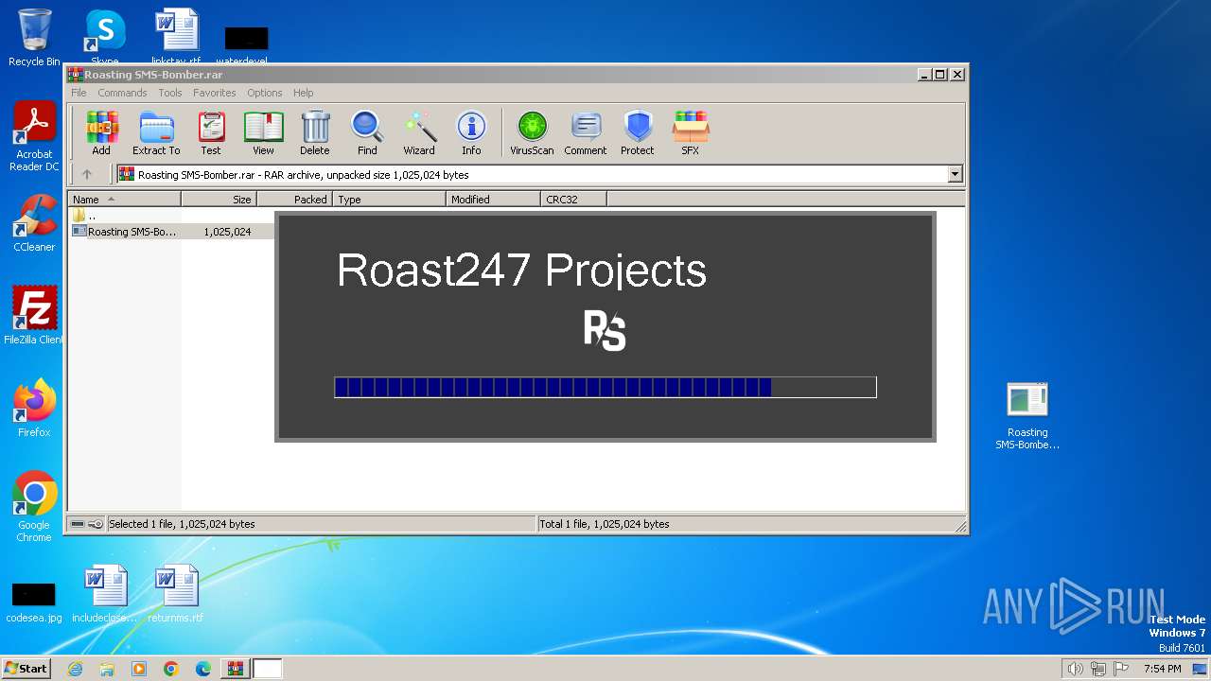This screenshot has width=1211, height=681.
Task: Open CCleaner desktop icon
Action: coord(34,223)
